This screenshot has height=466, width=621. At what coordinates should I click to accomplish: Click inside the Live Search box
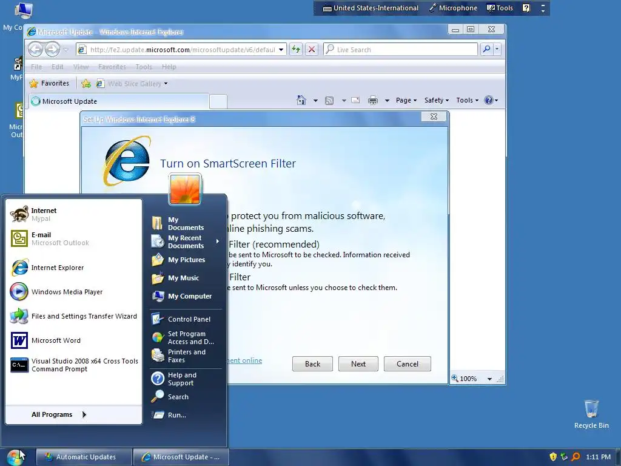click(400, 50)
